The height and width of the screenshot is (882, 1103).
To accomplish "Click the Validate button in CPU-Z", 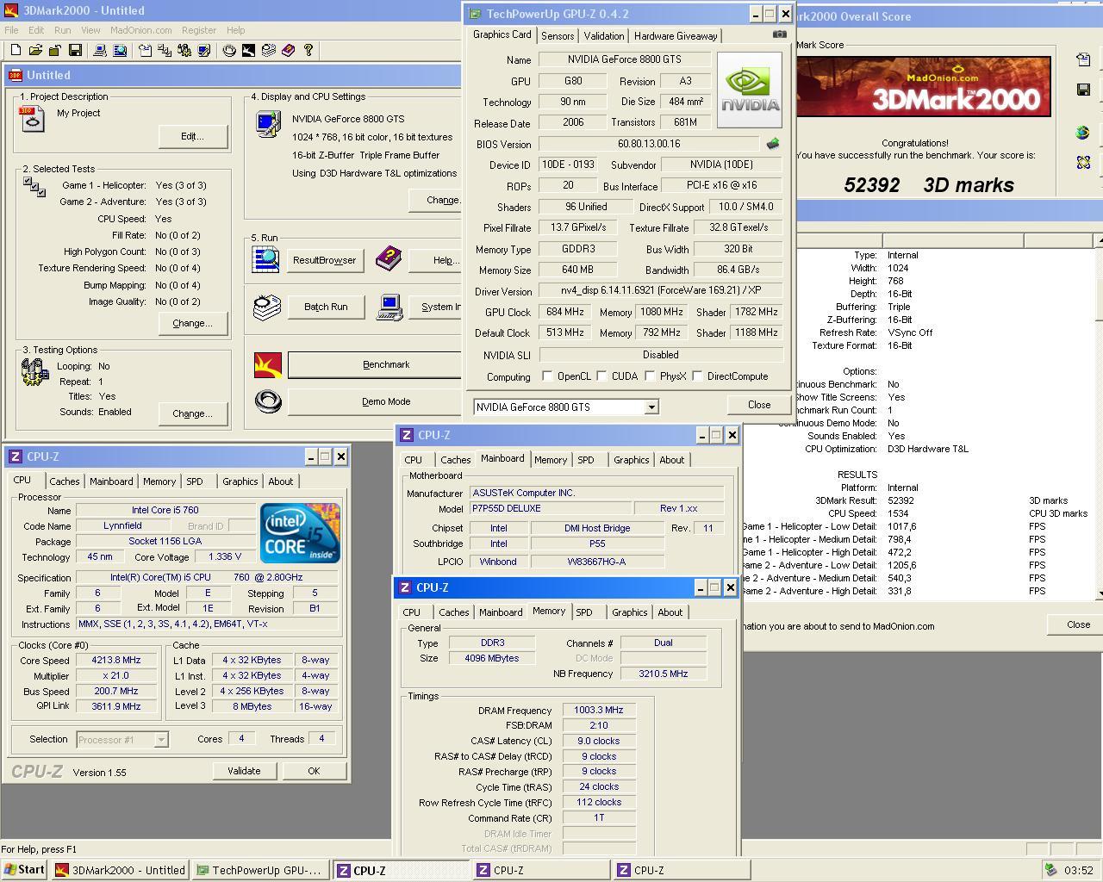I will (244, 771).
